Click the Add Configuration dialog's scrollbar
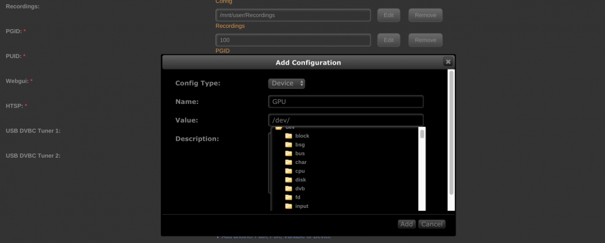The width and height of the screenshot is (605, 243). point(451,140)
